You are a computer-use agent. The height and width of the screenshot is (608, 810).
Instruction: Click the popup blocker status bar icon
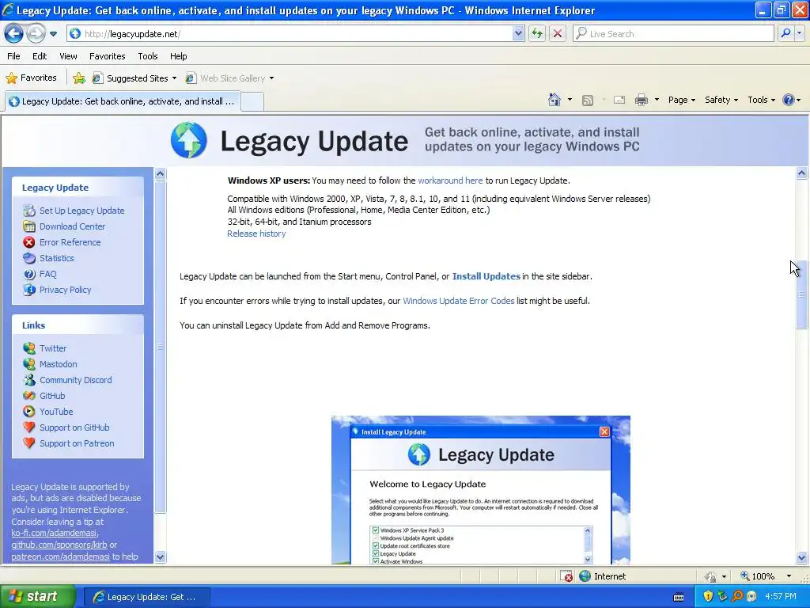click(566, 576)
